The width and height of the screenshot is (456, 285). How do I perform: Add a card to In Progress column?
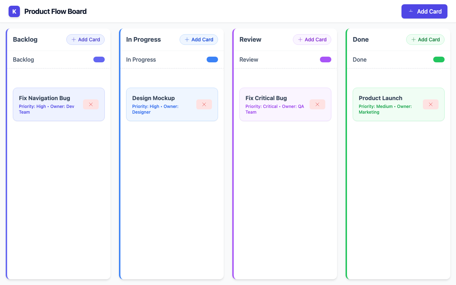point(199,40)
